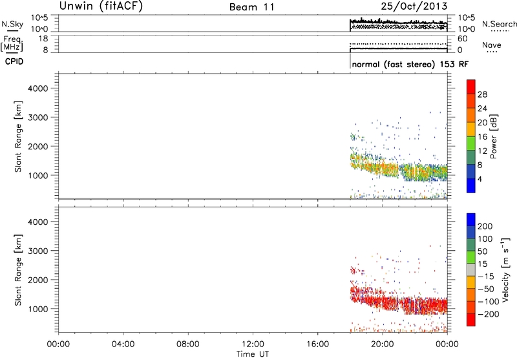
Task: Click the '-15' velocity colorbar tick
Action: click(x=486, y=276)
